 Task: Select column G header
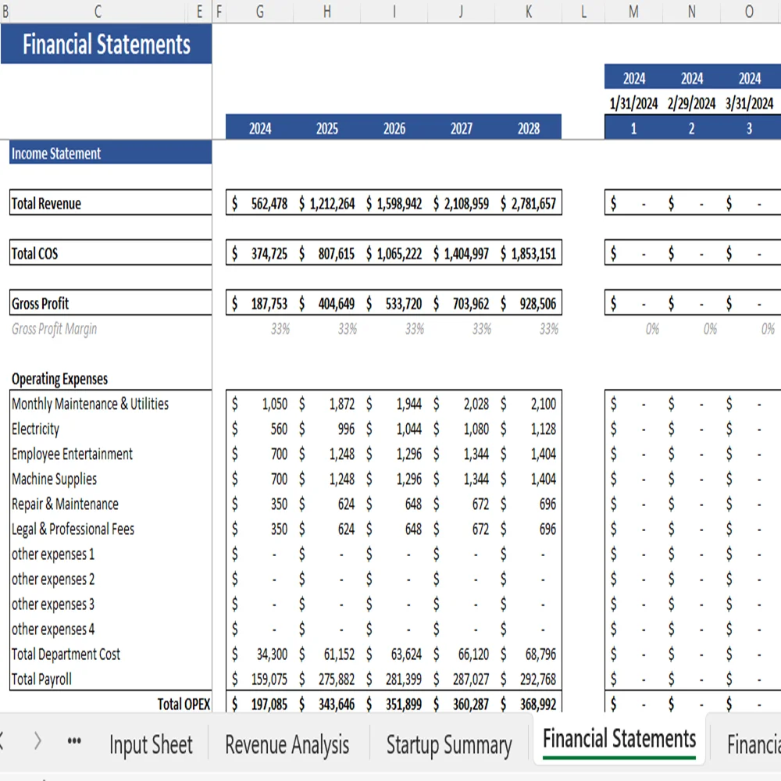259,11
